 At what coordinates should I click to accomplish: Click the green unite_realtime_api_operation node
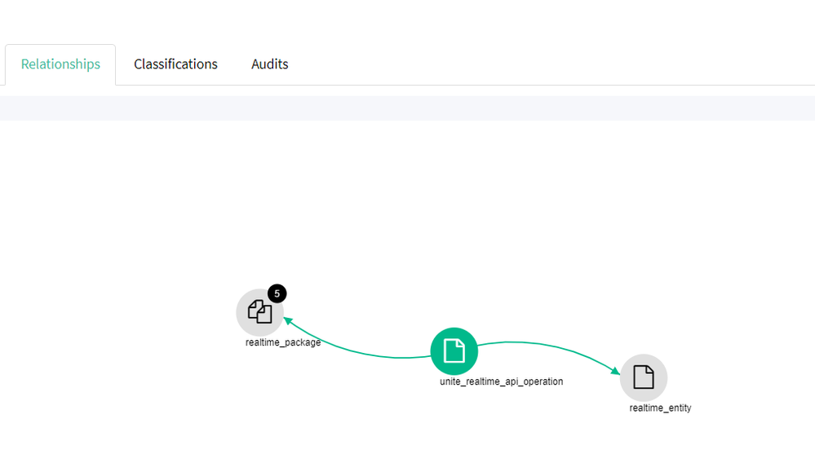[454, 351]
